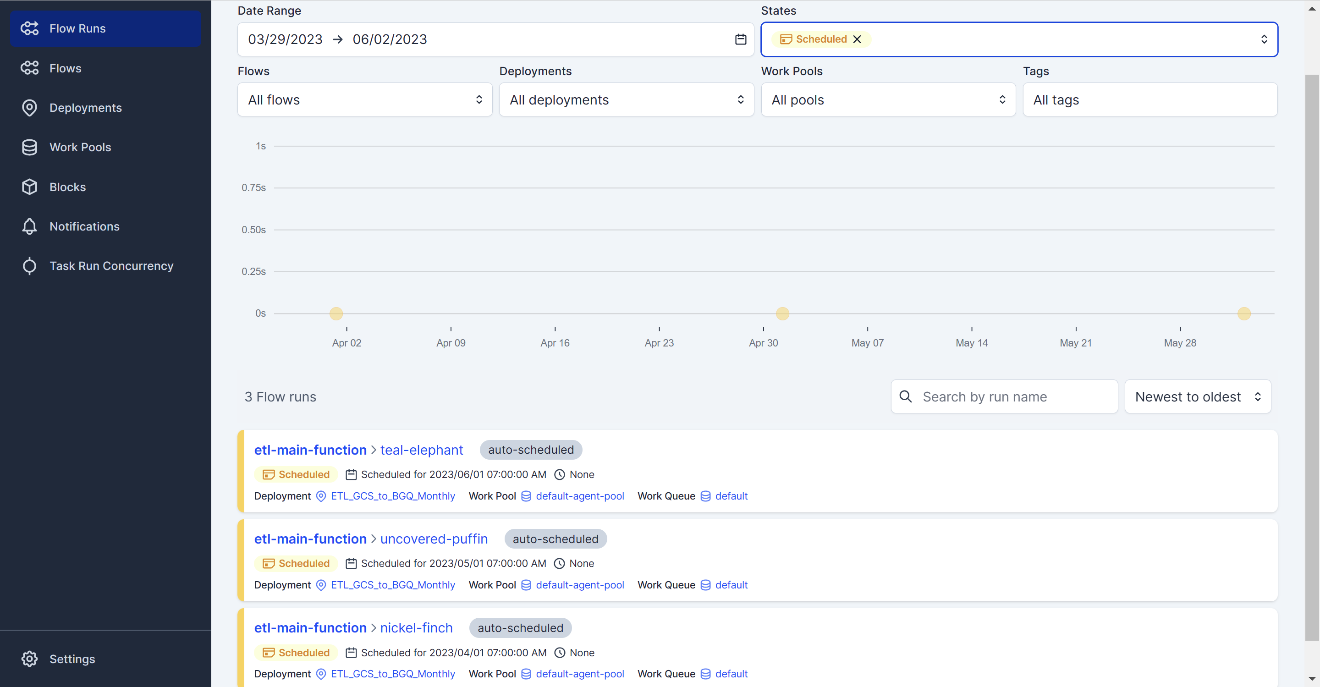This screenshot has height=687, width=1320.
Task: Dismiss the Scheduled tag on nickel-finch run
Action: (x=295, y=653)
